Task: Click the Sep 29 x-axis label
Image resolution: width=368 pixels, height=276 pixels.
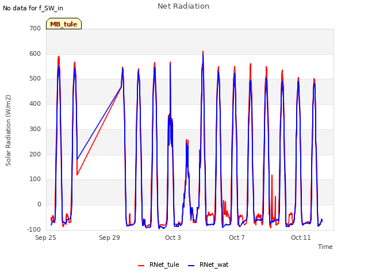Action: point(109,237)
